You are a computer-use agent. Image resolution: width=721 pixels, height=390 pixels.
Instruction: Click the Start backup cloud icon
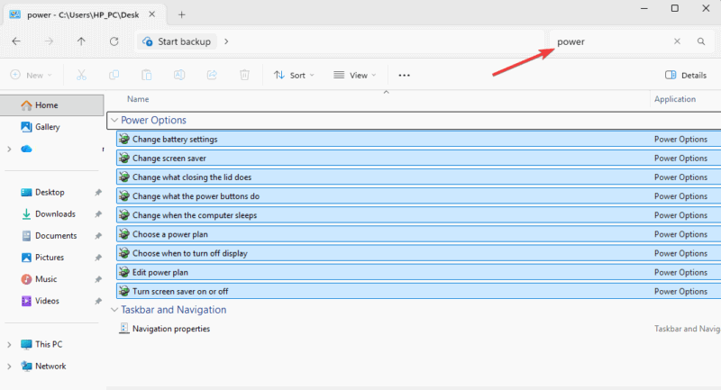pos(149,41)
